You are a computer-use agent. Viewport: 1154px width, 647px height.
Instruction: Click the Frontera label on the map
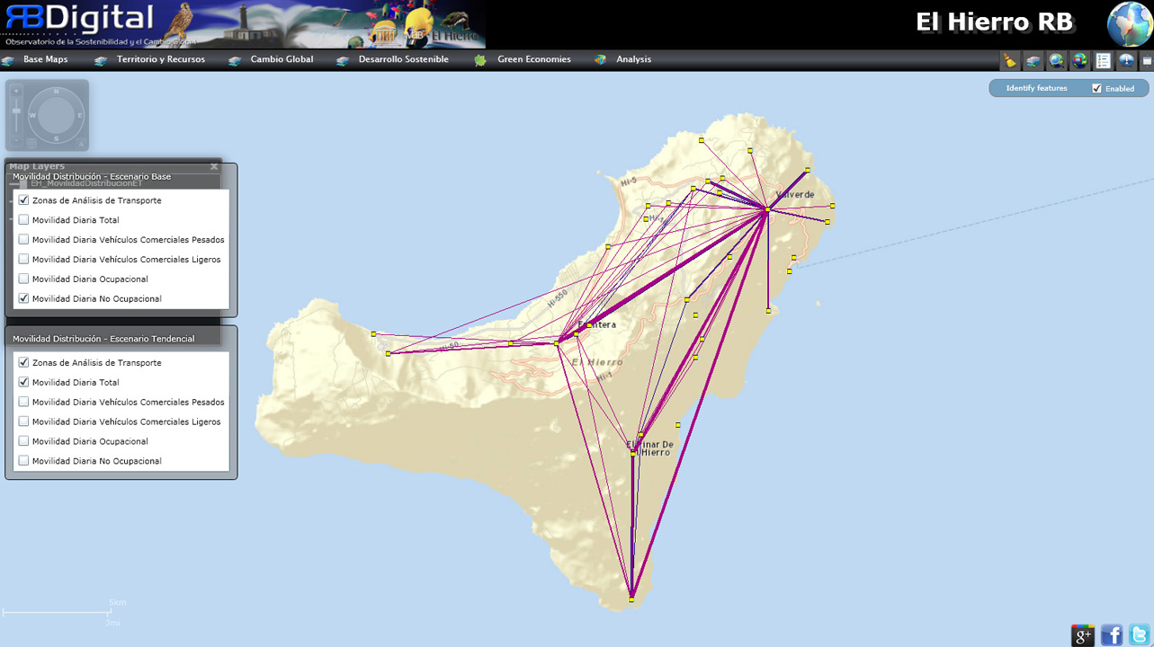click(597, 324)
